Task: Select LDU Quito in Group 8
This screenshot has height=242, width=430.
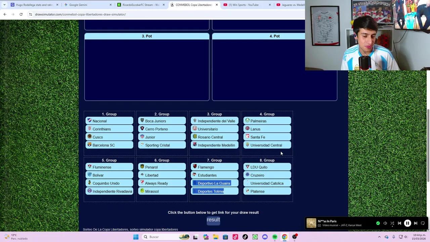Action: pyautogui.click(x=267, y=167)
